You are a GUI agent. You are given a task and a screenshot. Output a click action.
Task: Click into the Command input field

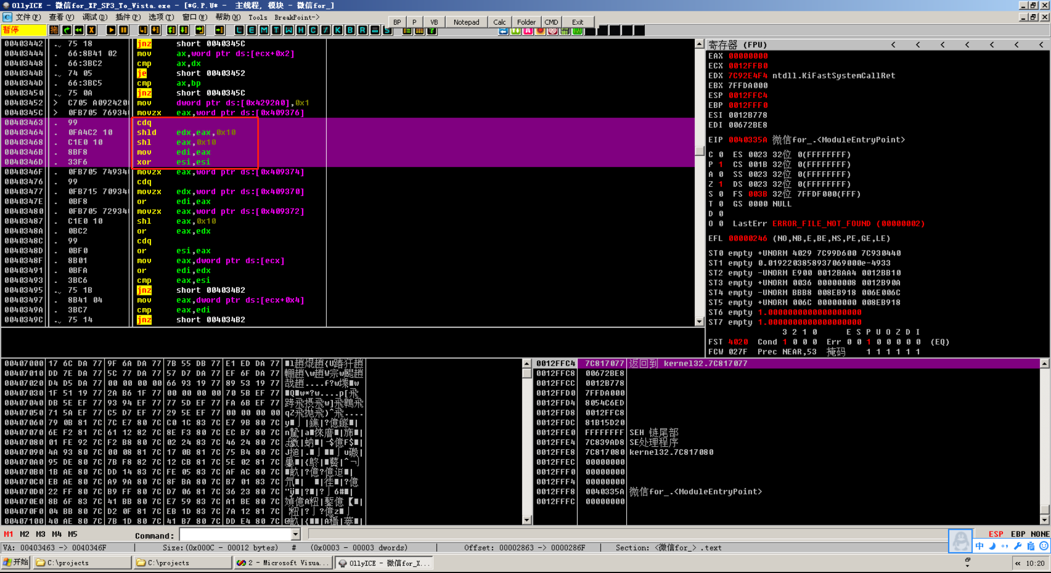(235, 534)
